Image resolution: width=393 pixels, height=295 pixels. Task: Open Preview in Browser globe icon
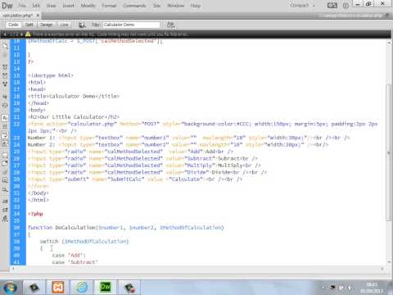click(82, 25)
